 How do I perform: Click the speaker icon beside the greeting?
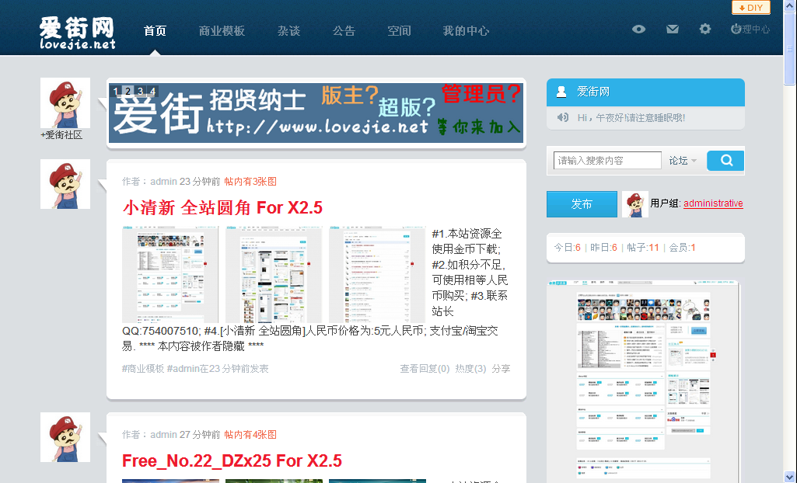[x=561, y=117]
